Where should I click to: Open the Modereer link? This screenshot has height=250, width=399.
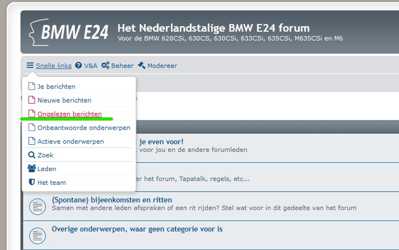pos(162,66)
